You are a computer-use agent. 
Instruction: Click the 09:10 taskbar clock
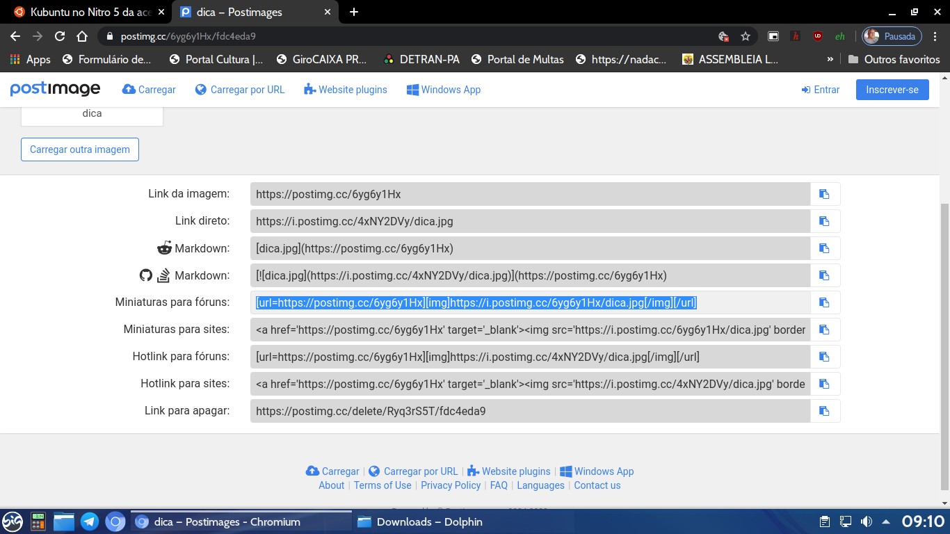[923, 521]
